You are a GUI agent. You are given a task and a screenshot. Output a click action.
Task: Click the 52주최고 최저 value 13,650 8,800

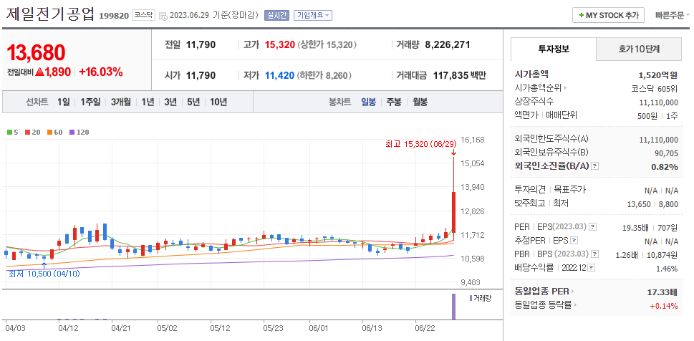click(x=652, y=203)
